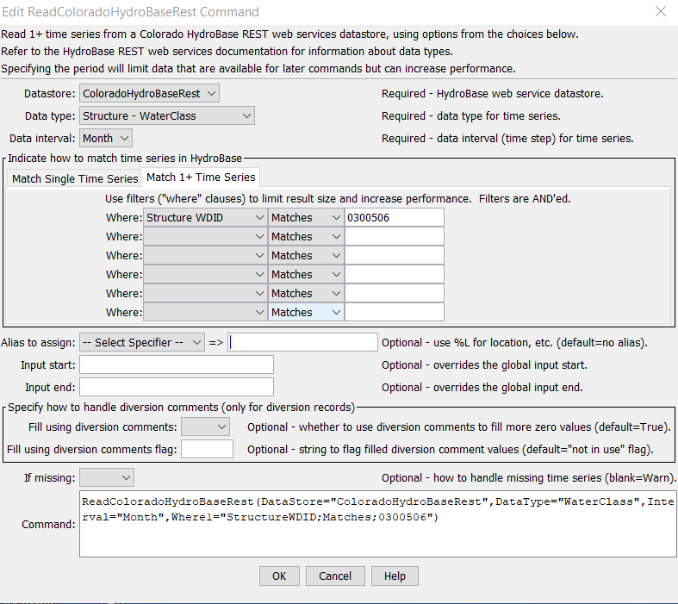Open the Structure WDID filter dropdown
Viewport: 678px width, 604px height.
(205, 218)
